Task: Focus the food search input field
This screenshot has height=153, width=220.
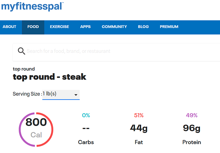Action: (x=116, y=52)
